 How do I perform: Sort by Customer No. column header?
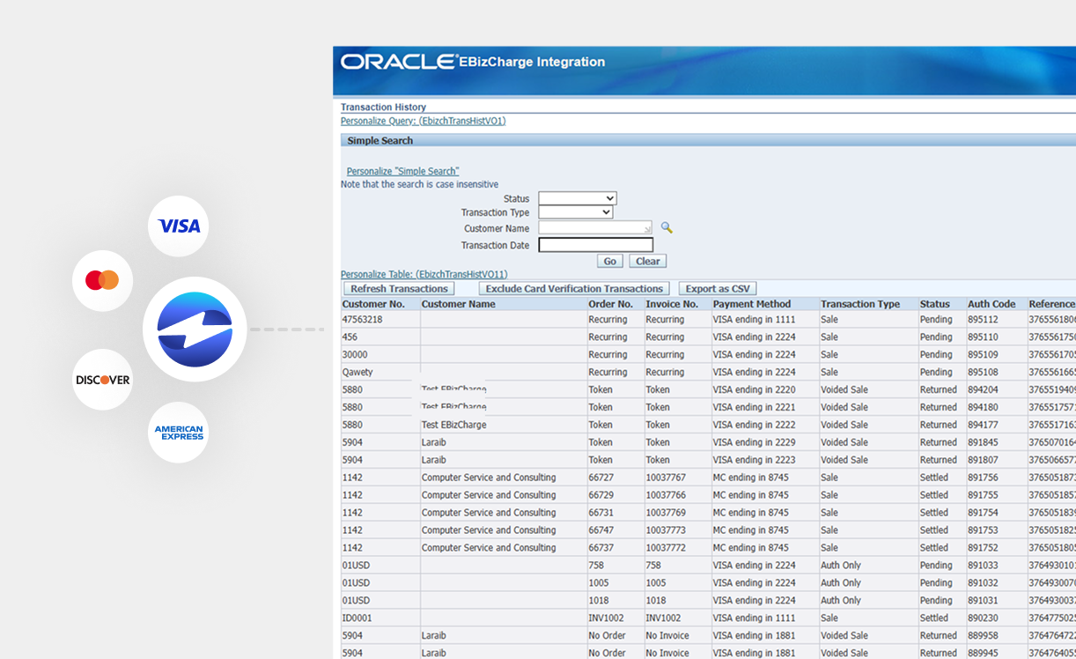[373, 304]
